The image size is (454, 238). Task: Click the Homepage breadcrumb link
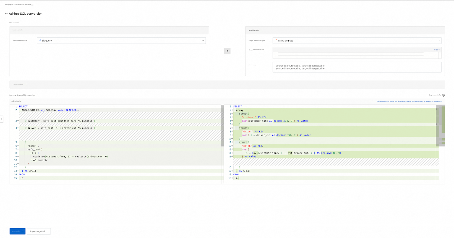click(x=8, y=5)
